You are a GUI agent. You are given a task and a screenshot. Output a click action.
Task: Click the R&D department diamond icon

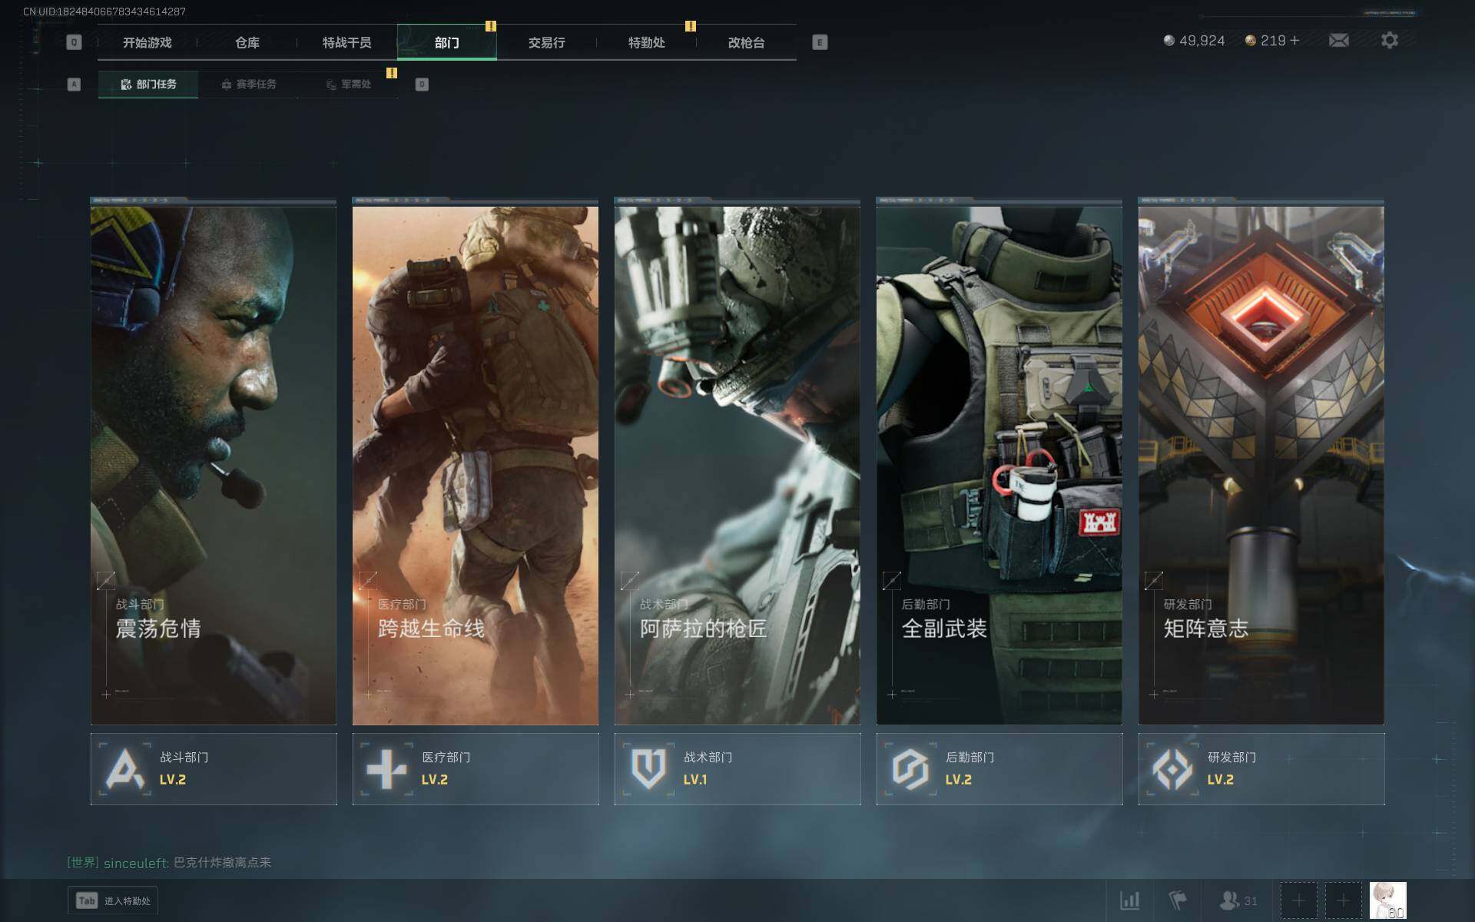pyautogui.click(x=1172, y=768)
